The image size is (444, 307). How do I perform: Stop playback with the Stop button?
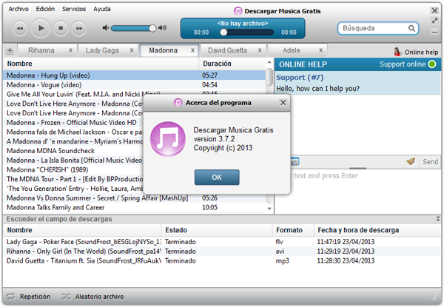pyautogui.click(x=61, y=28)
